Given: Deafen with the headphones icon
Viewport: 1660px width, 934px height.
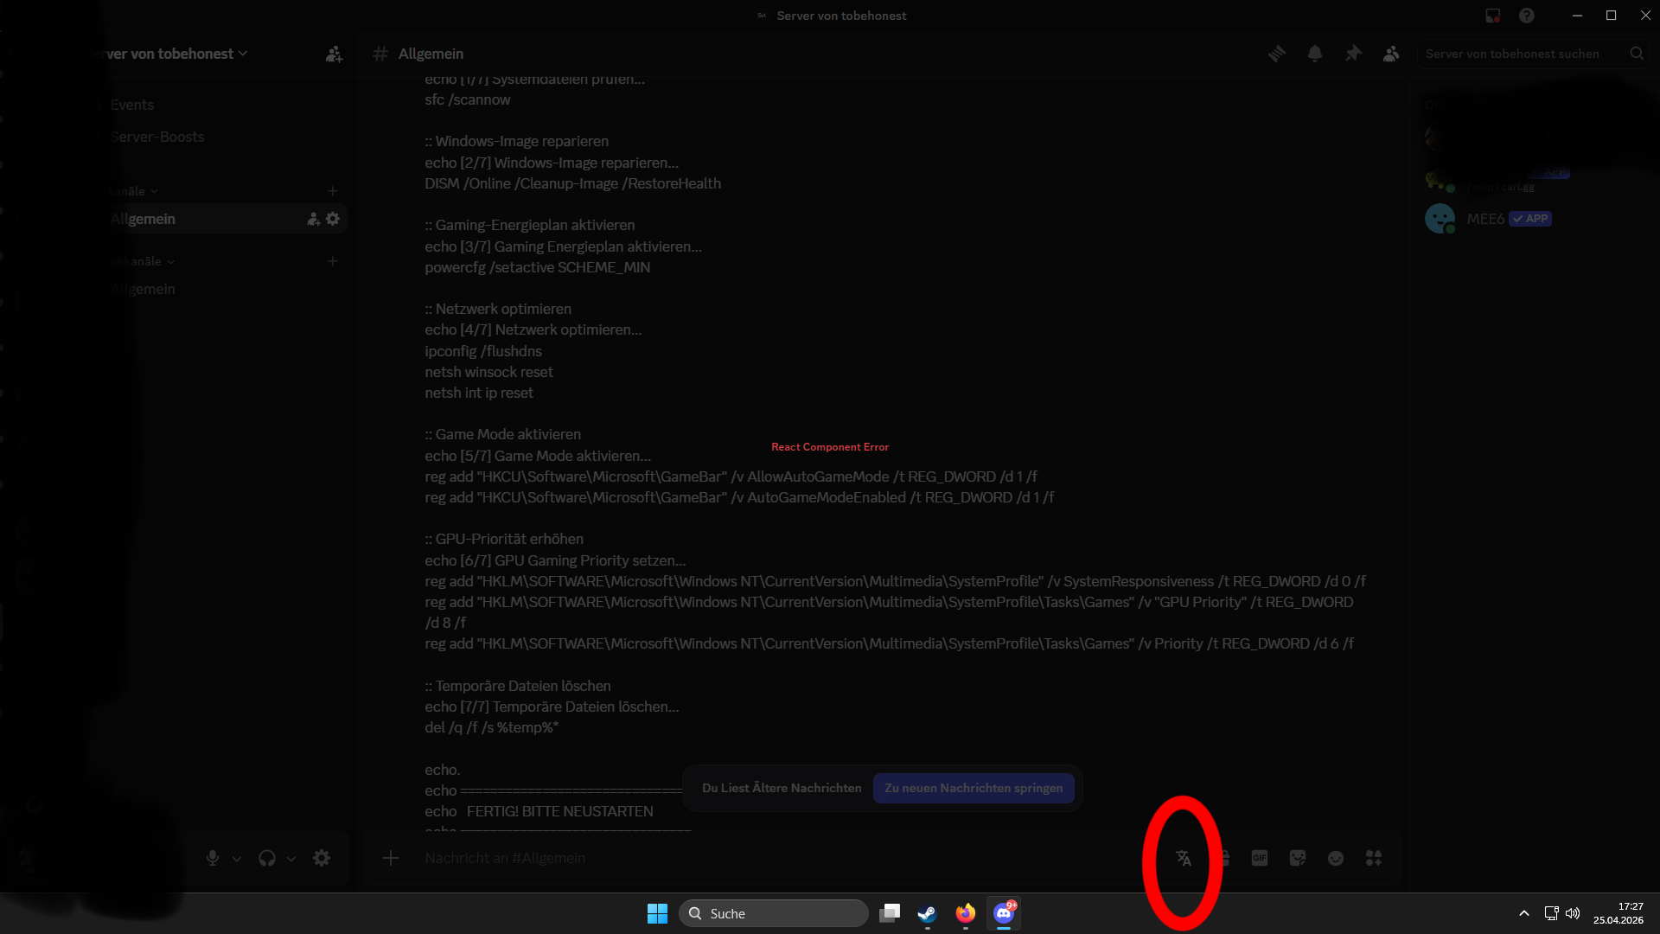Looking at the screenshot, I should click(267, 858).
